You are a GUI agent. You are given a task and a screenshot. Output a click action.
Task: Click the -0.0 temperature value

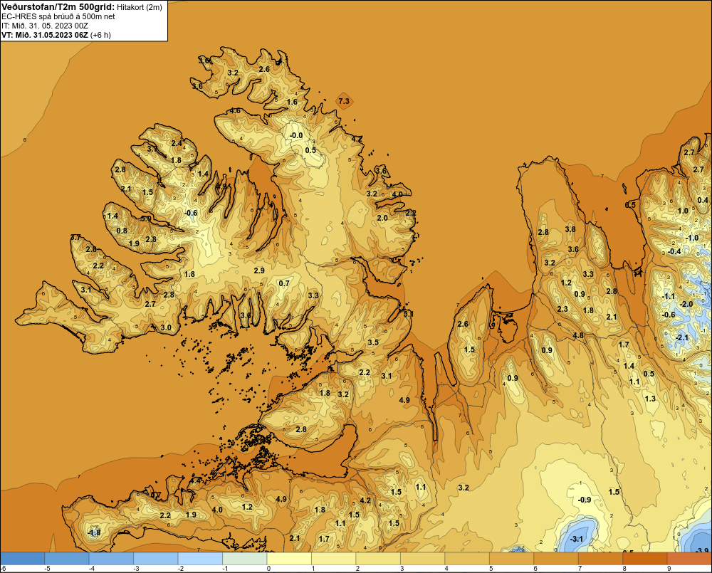coord(296,135)
